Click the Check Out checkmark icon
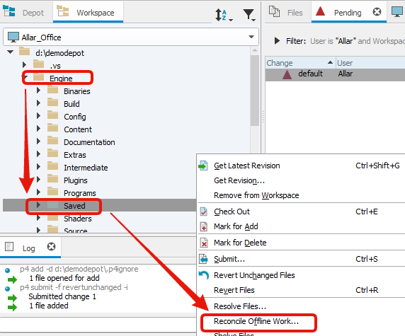This screenshot has width=405, height=336. pos(203,212)
